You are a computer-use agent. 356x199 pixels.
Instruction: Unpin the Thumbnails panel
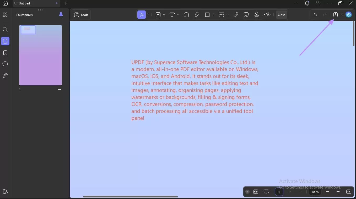tap(61, 15)
